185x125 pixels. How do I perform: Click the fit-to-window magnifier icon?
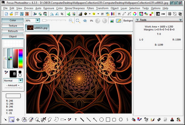(x=78, y=21)
